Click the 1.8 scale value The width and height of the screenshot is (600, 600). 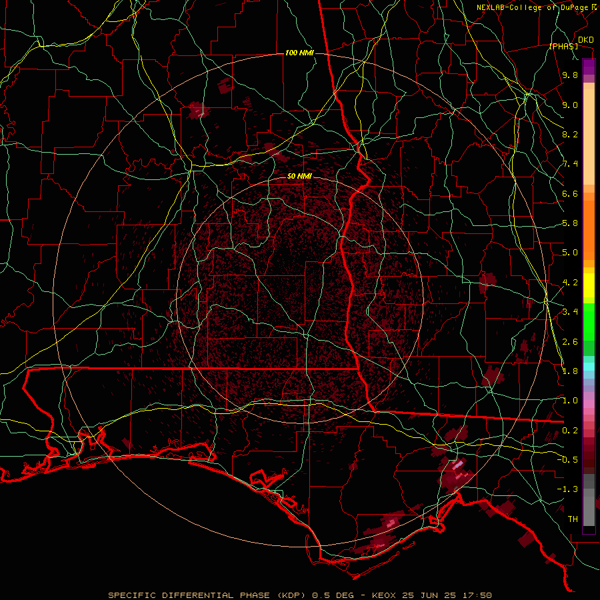pyautogui.click(x=570, y=371)
